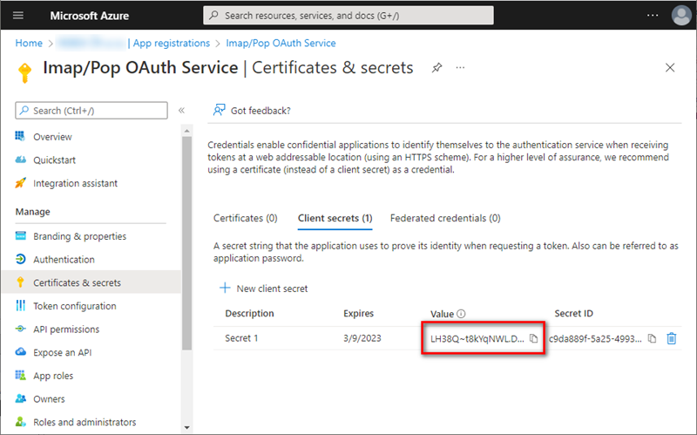Open the Azure portal hamburger menu
This screenshot has width=697, height=435.
tap(18, 16)
